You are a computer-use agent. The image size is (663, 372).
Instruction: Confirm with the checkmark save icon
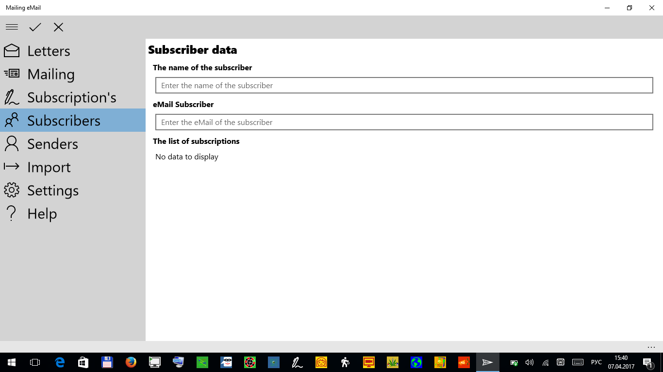(x=35, y=27)
